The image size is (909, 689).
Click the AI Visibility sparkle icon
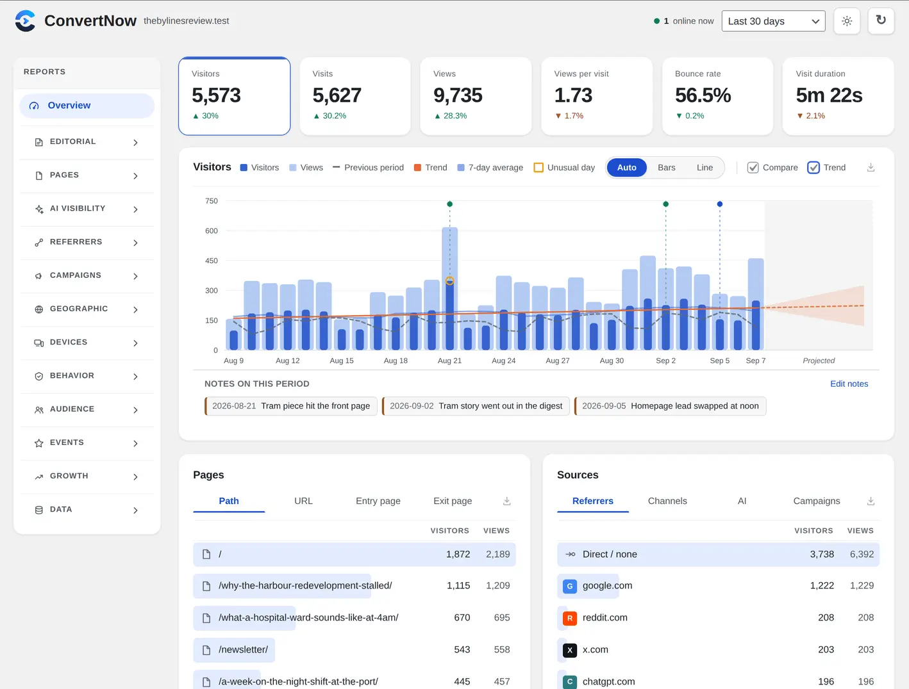(x=39, y=209)
